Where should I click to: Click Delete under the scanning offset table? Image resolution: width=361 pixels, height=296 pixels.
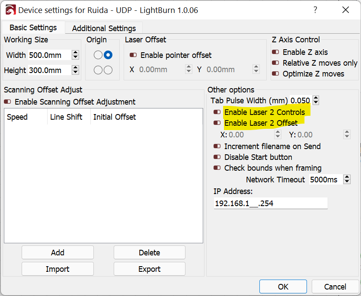tap(150, 252)
